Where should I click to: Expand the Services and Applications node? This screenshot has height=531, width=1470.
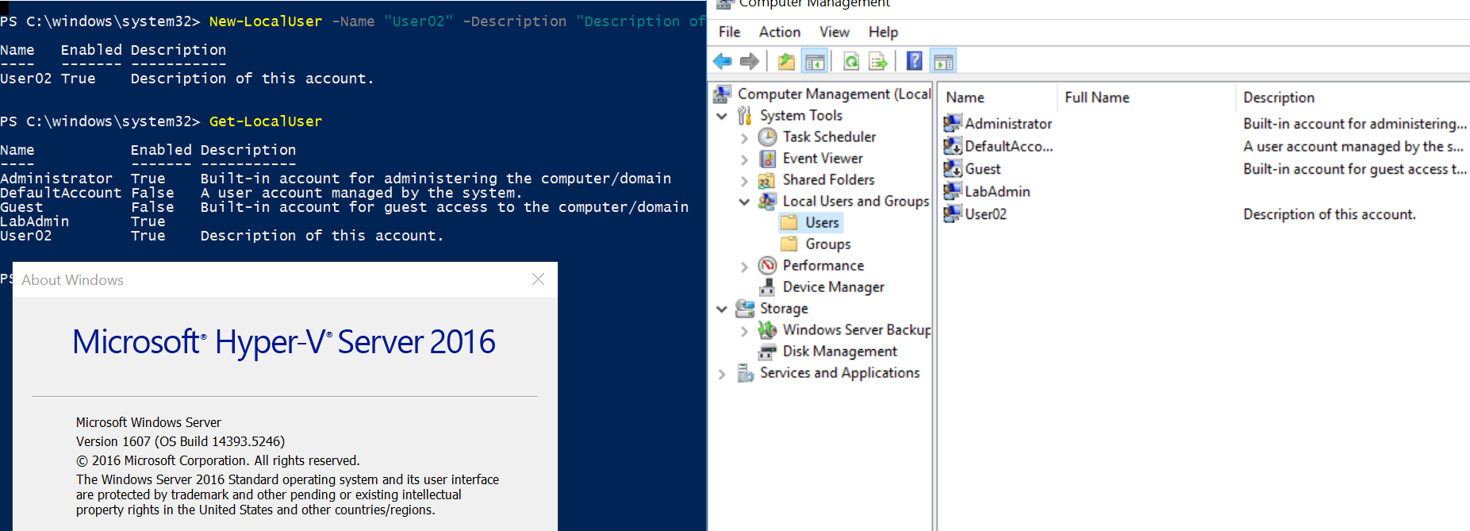coord(722,373)
